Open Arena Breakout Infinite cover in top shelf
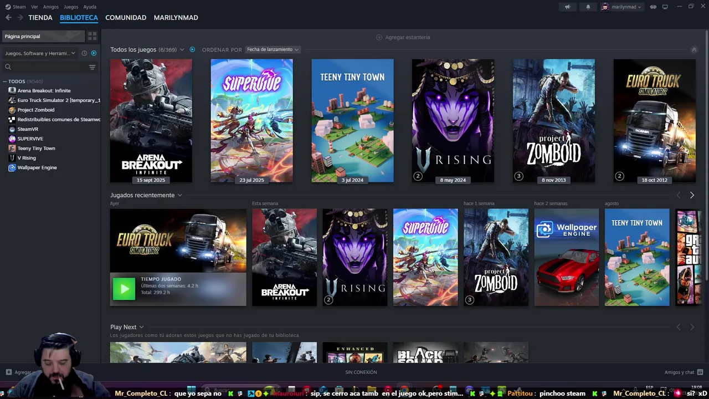 [151, 121]
